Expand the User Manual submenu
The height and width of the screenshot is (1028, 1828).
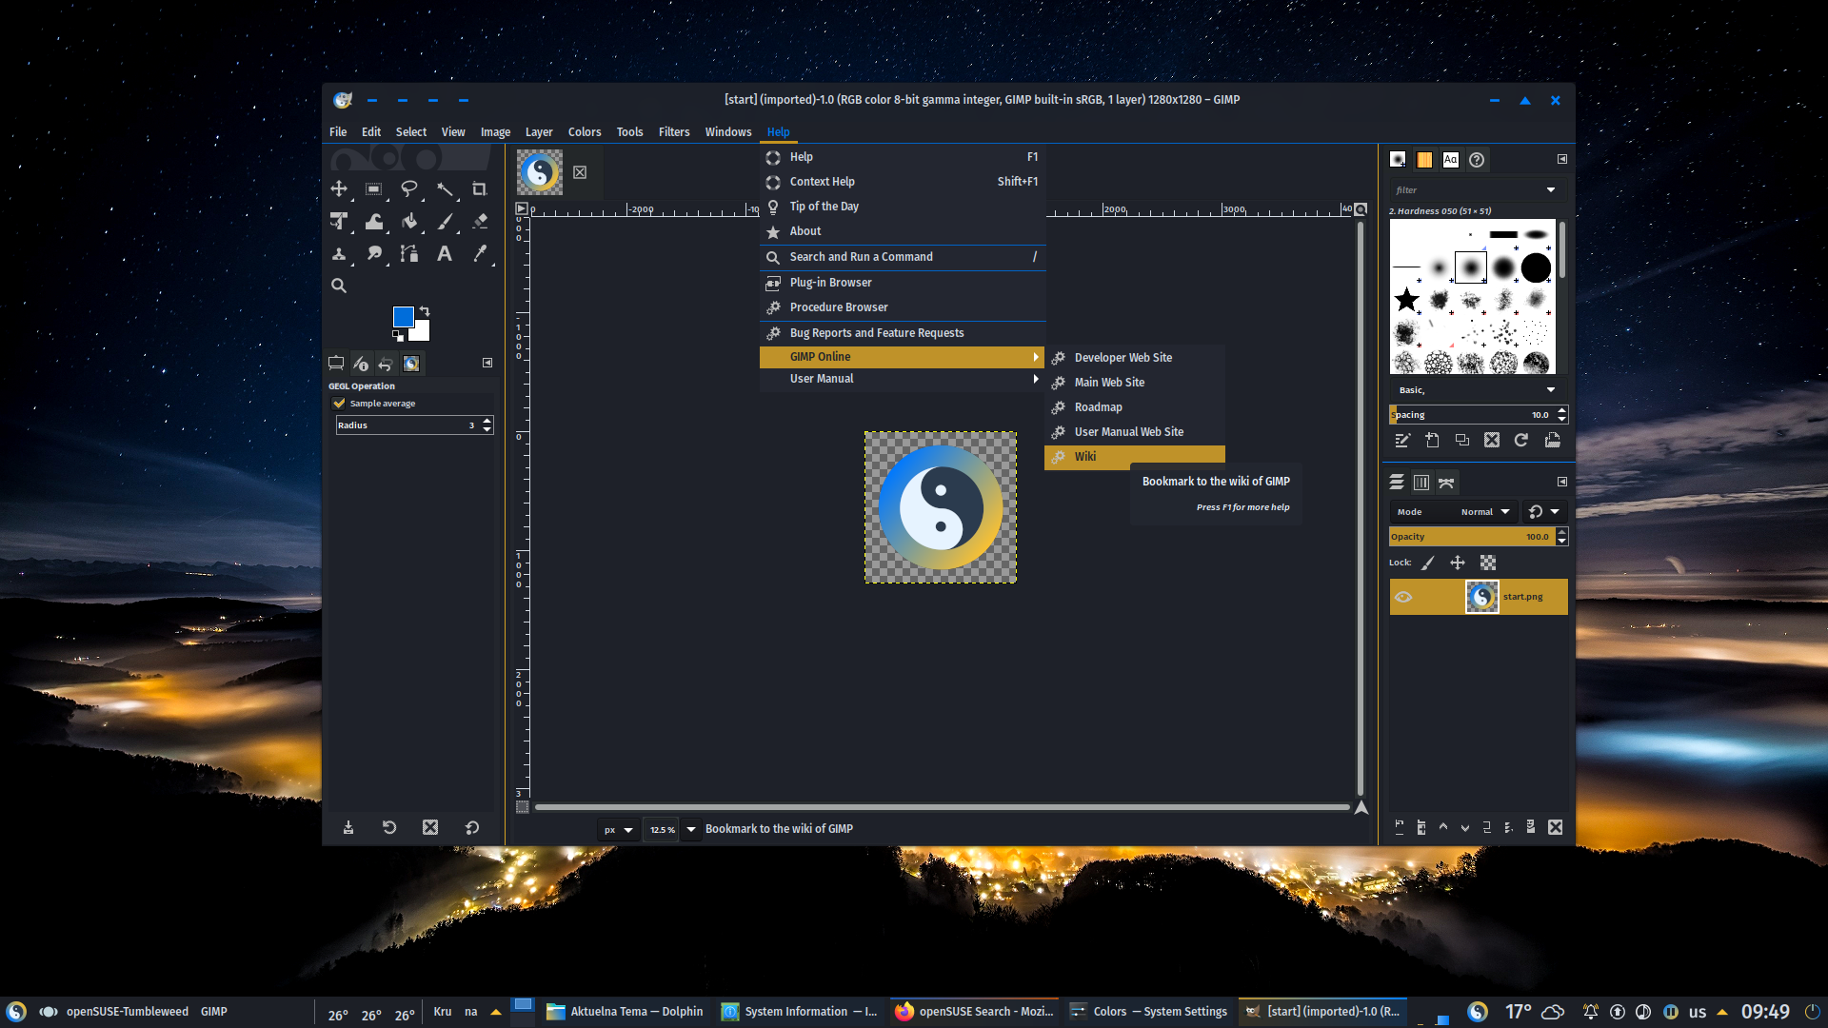[903, 379]
